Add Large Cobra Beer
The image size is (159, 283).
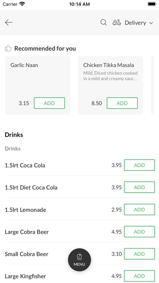(140, 231)
